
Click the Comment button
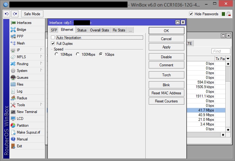tap(166, 65)
